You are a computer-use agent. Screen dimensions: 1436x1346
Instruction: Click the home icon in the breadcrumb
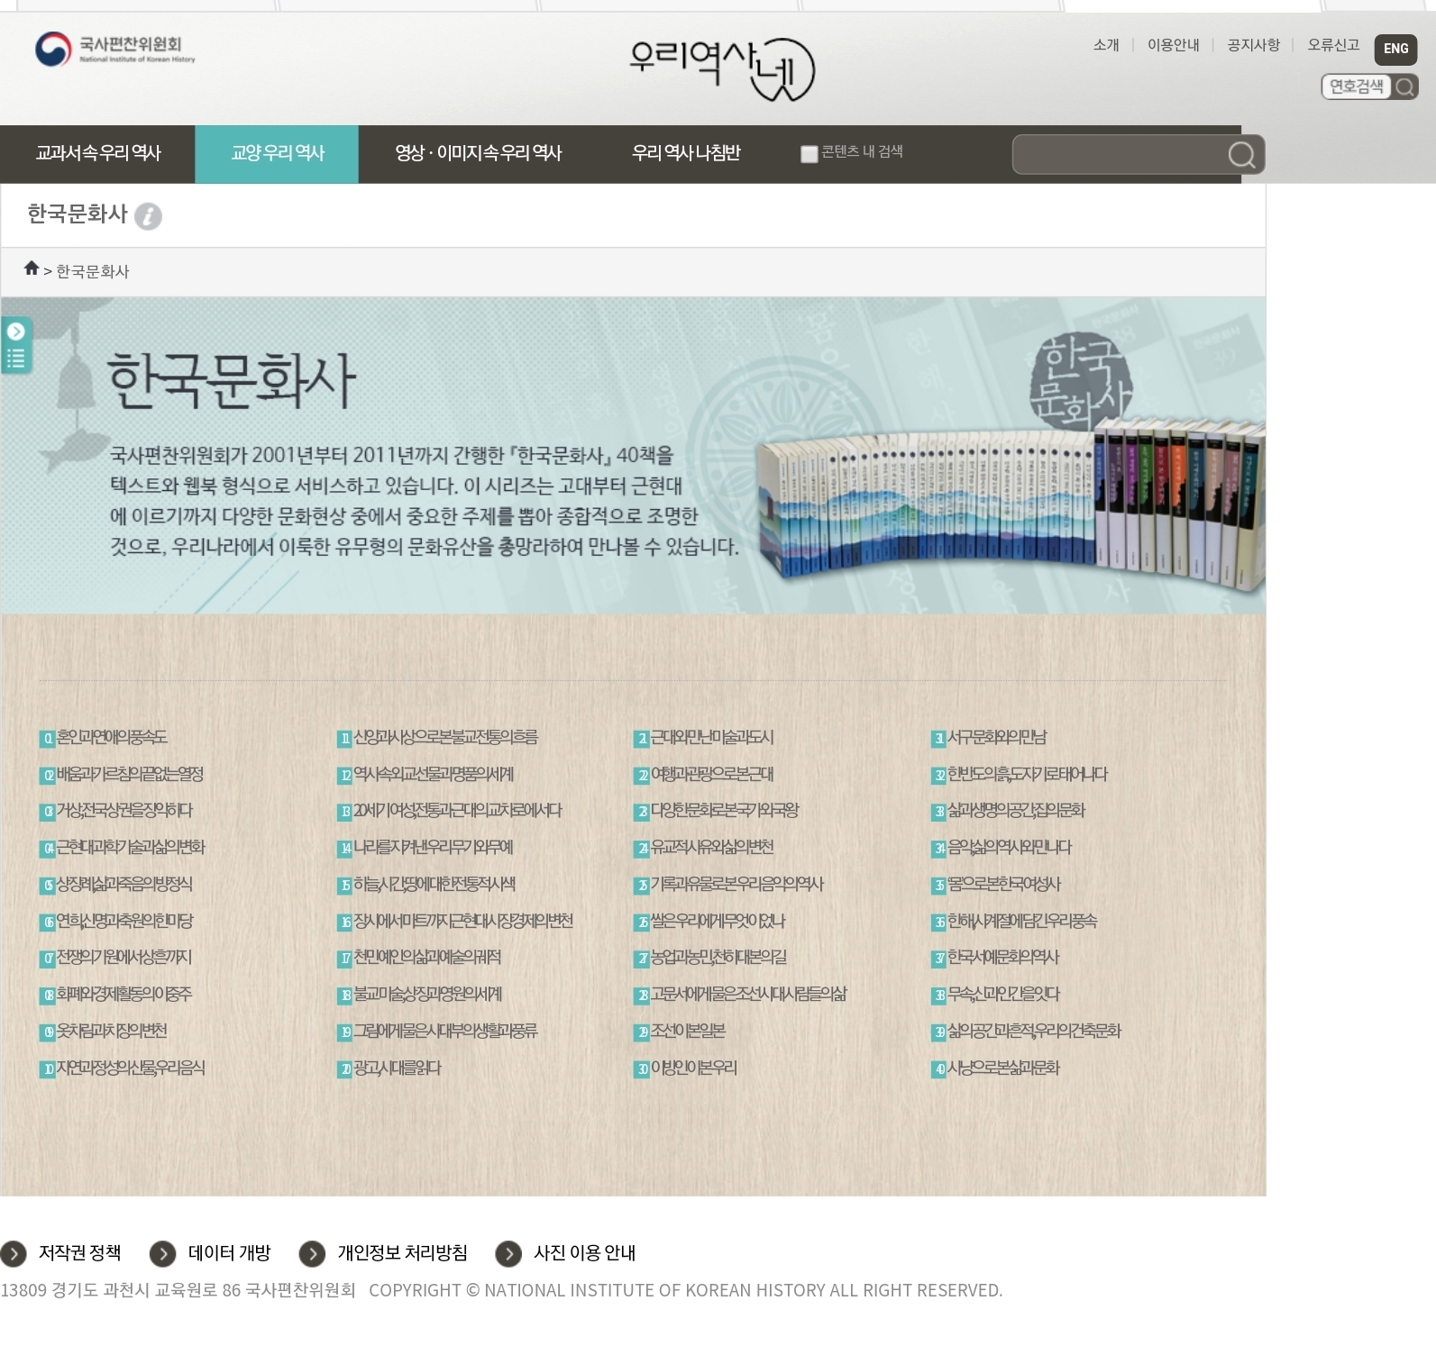click(32, 268)
